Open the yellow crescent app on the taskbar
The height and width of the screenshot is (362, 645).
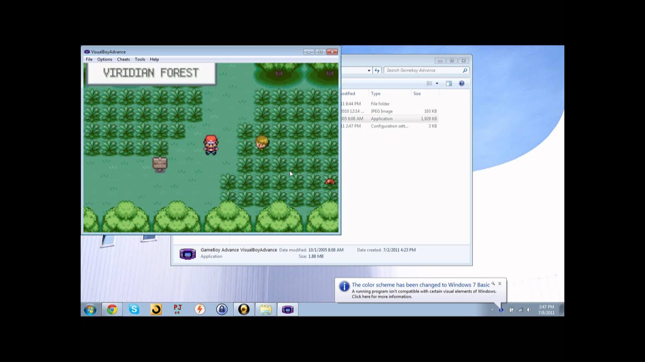(156, 310)
